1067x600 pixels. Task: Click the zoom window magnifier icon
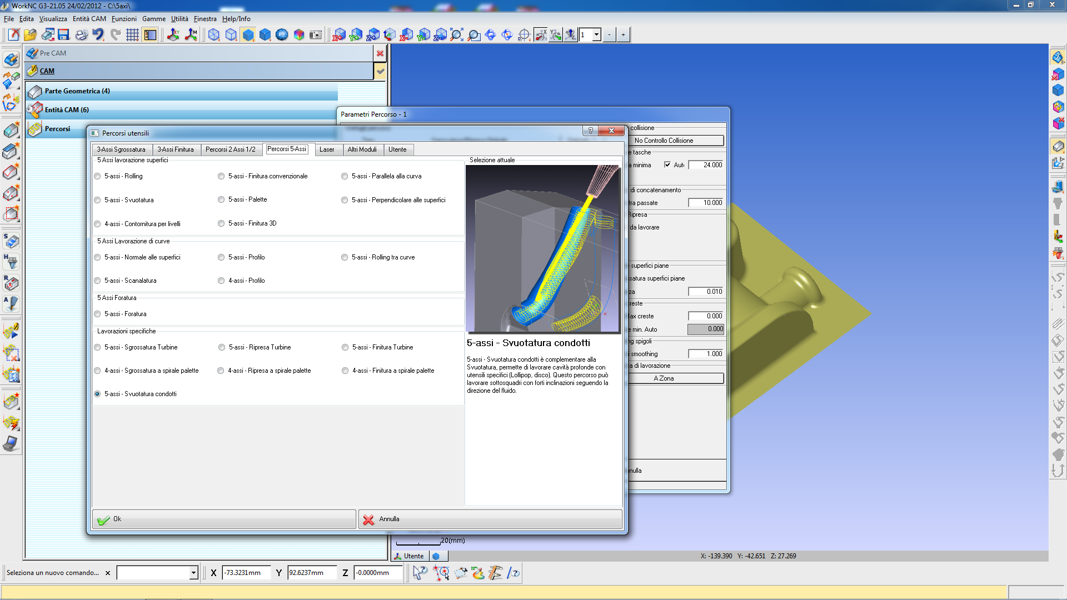[474, 35]
